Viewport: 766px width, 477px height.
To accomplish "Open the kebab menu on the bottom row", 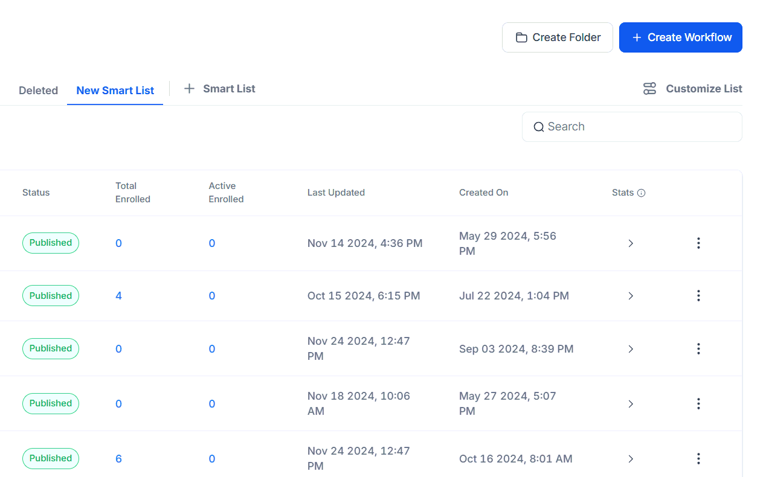I will [698, 458].
